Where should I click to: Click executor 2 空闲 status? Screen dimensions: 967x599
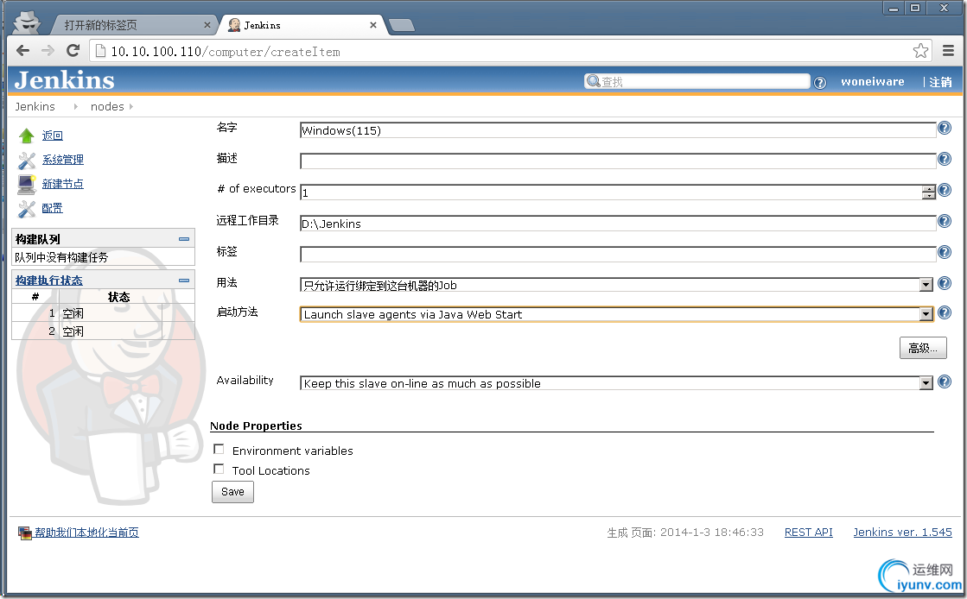click(73, 331)
